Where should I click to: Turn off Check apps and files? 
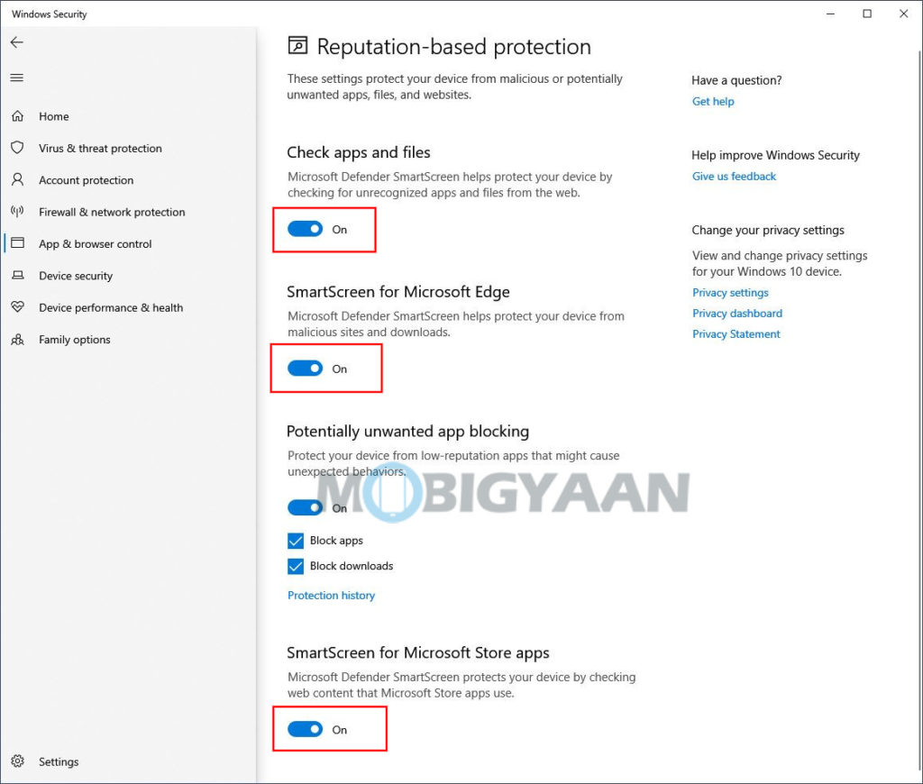[305, 229]
